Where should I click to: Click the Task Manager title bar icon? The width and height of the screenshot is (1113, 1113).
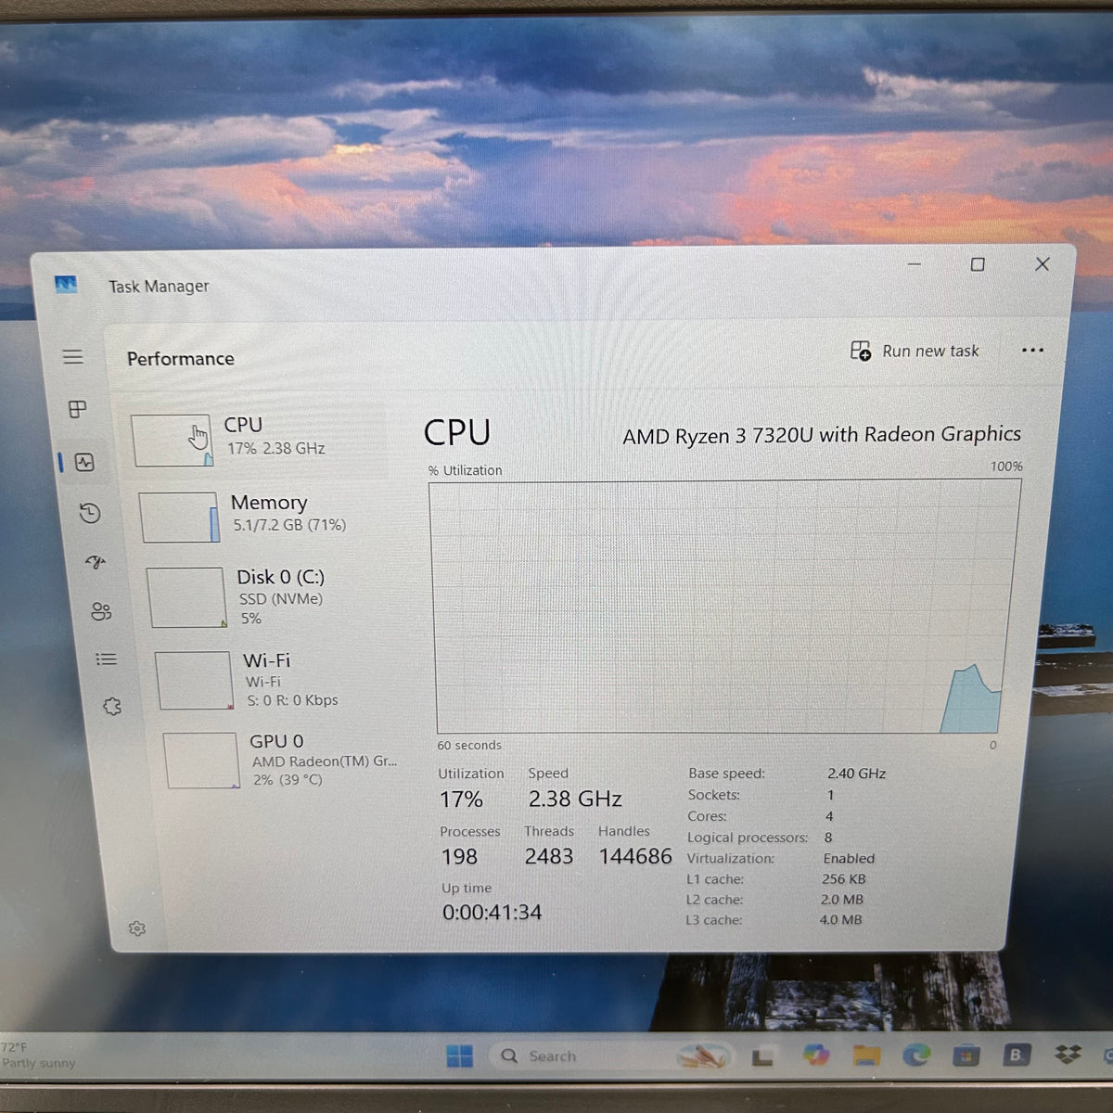click(66, 285)
